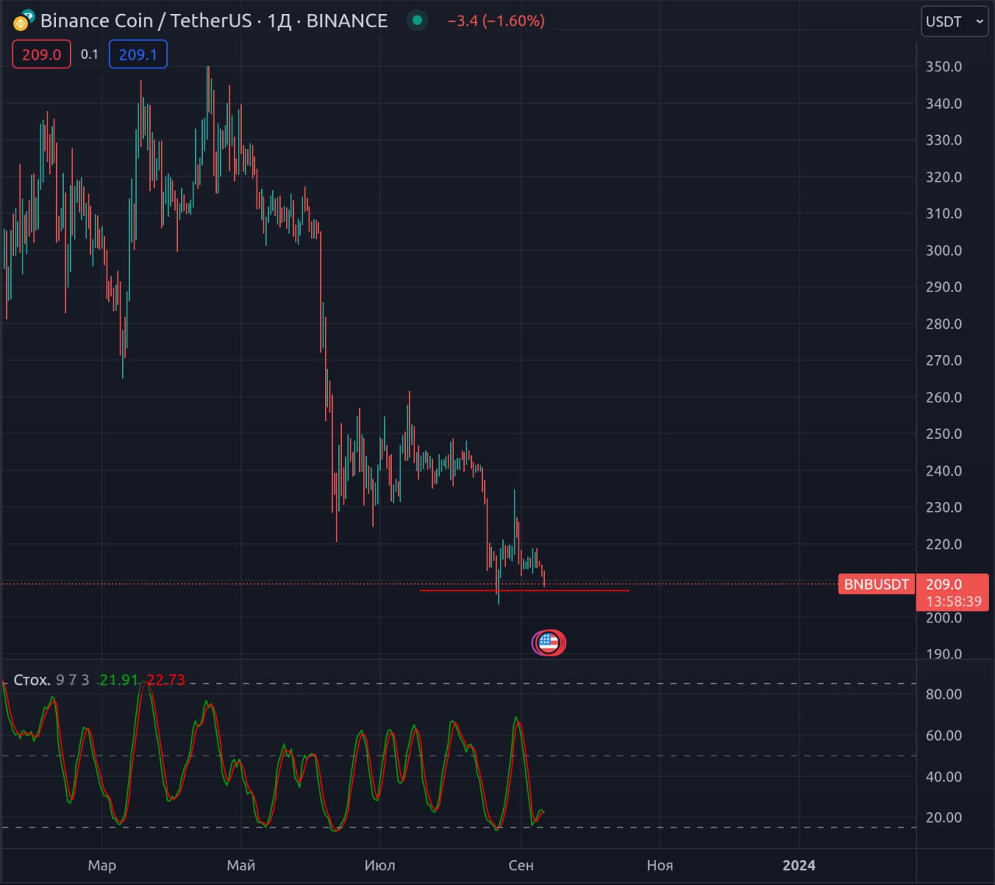Viewport: 995px width, 885px height.
Task: Click the 200.0 price scale label
Action: (944, 618)
